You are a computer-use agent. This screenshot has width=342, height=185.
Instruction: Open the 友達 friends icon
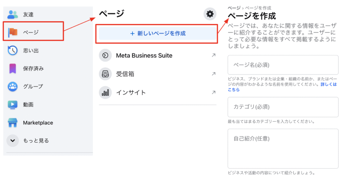[12, 15]
